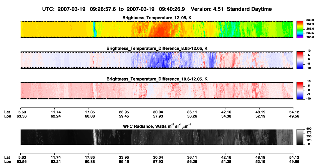
Task: Select the WFC Radiance grayscale image strip
Action: (x=157, y=137)
